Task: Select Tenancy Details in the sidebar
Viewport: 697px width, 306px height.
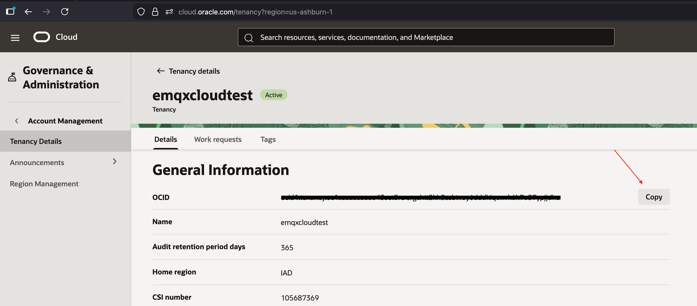Action: 65,141
